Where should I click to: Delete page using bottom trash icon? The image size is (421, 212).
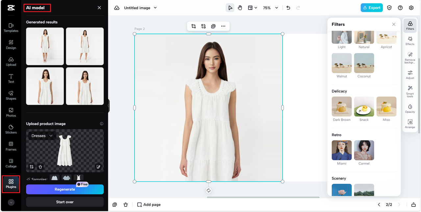point(126,204)
